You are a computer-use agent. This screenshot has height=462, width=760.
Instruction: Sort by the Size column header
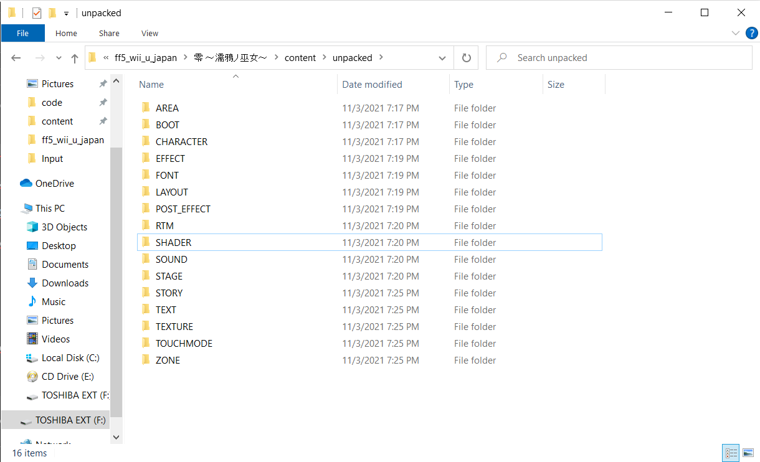pos(556,85)
